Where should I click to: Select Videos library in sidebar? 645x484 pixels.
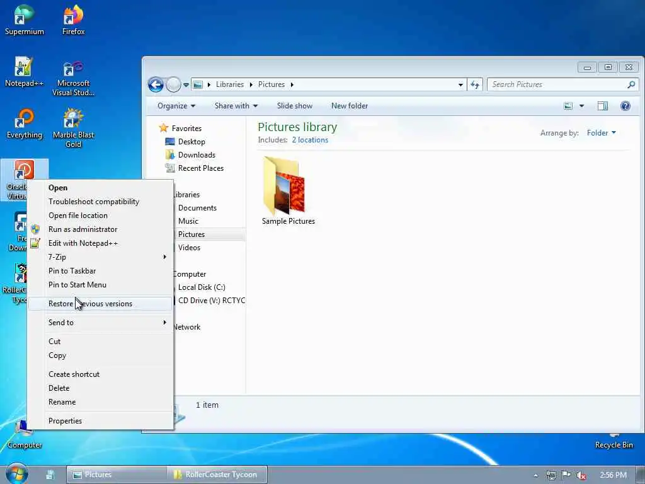189,247
